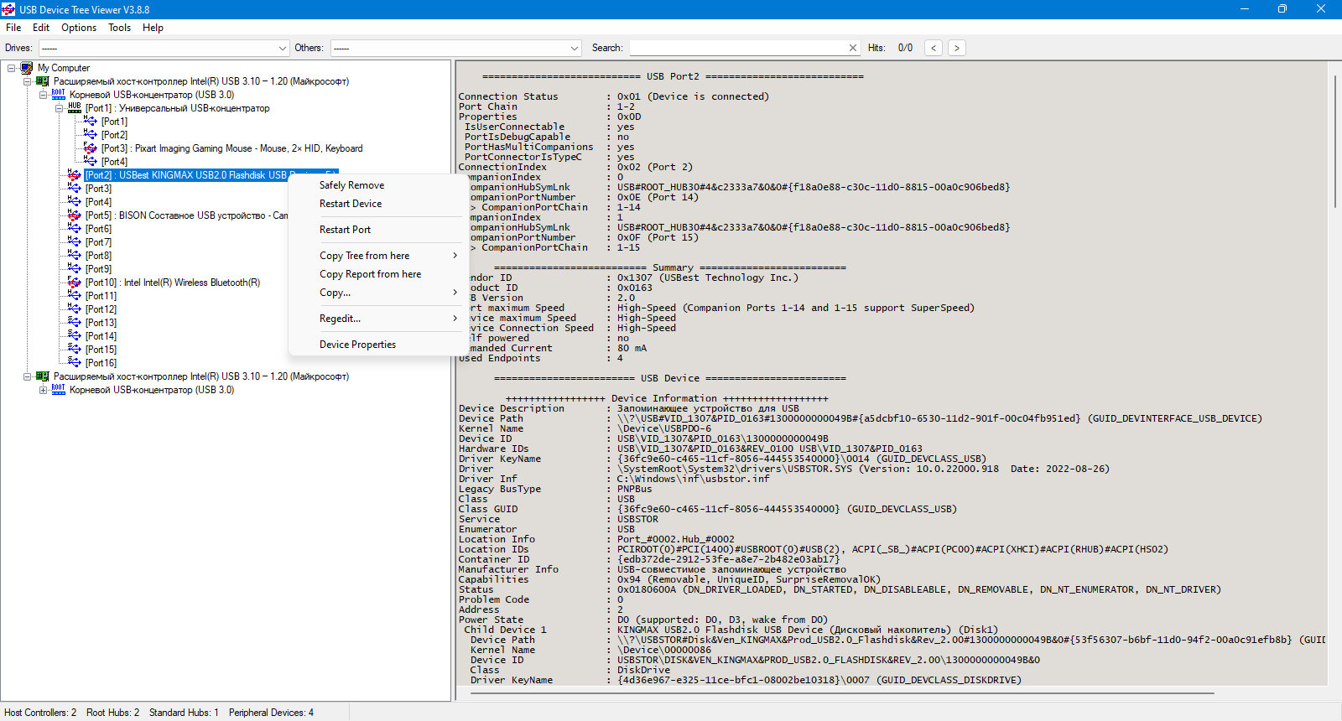The height and width of the screenshot is (721, 1342).
Task: Open the Edit menu
Action: 41,28
